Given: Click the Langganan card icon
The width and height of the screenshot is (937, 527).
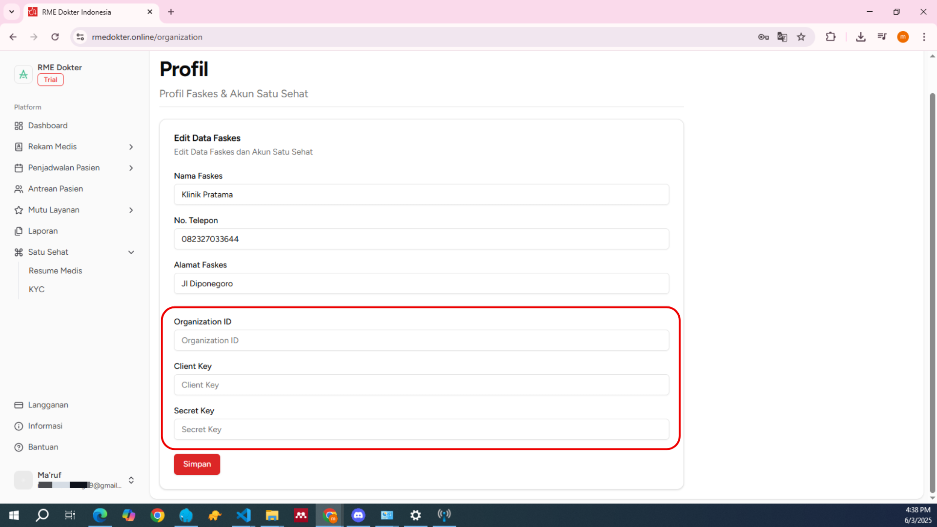Looking at the screenshot, I should pyautogui.click(x=19, y=405).
